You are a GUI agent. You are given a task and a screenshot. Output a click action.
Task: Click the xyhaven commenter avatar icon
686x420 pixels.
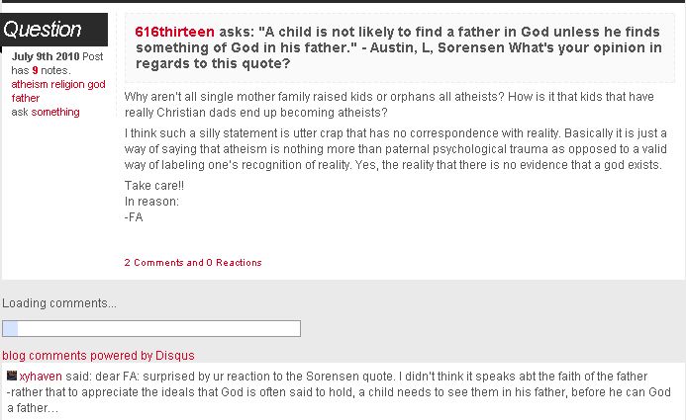point(12,377)
